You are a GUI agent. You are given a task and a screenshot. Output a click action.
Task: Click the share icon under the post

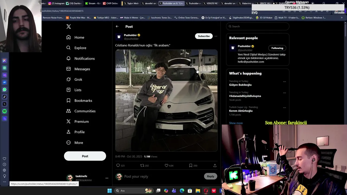(215, 165)
